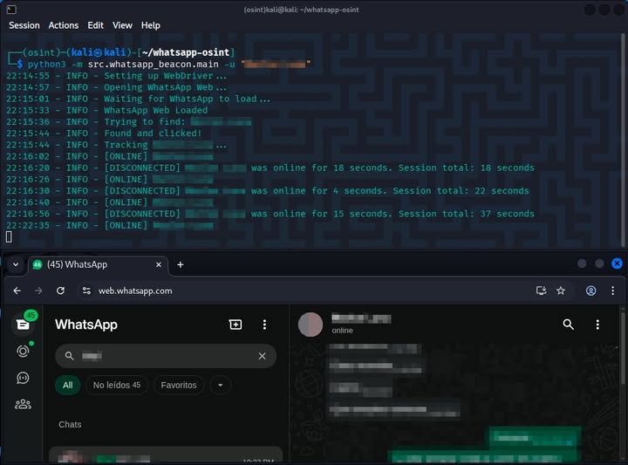Click the Chats section label
This screenshot has height=465, width=628.
70,424
